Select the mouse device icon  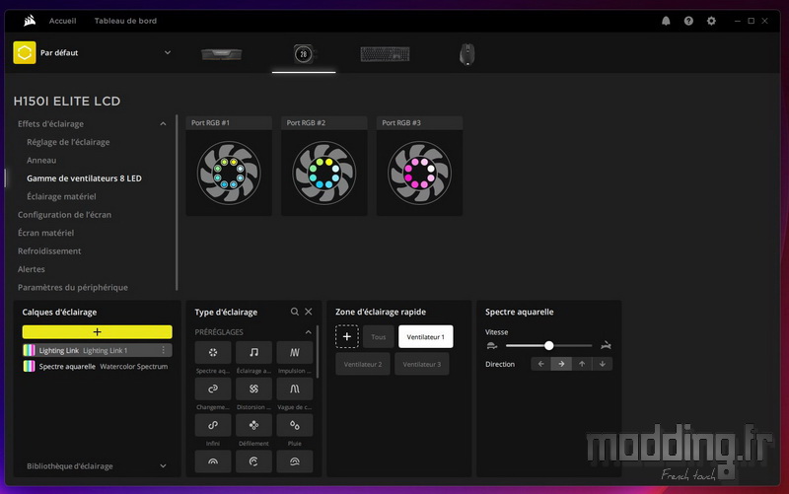click(466, 54)
